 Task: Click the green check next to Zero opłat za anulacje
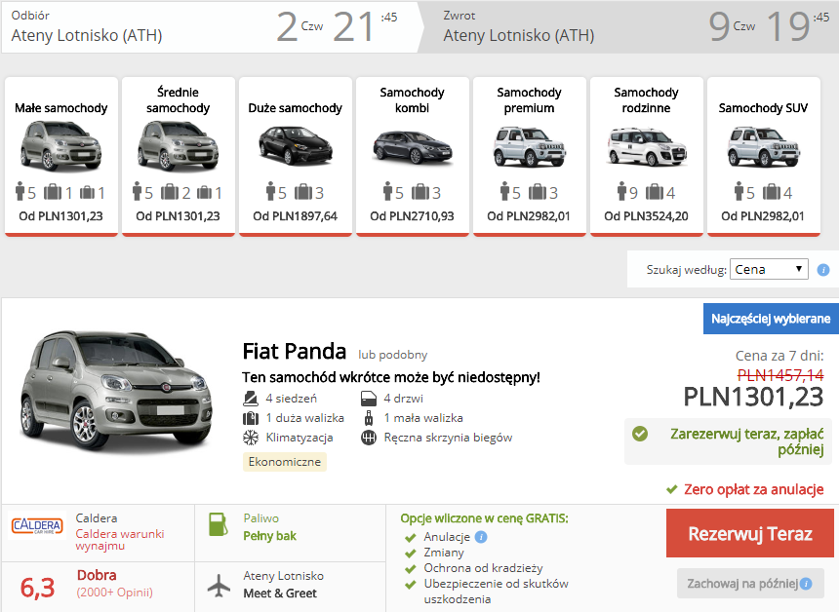pyautogui.click(x=672, y=489)
